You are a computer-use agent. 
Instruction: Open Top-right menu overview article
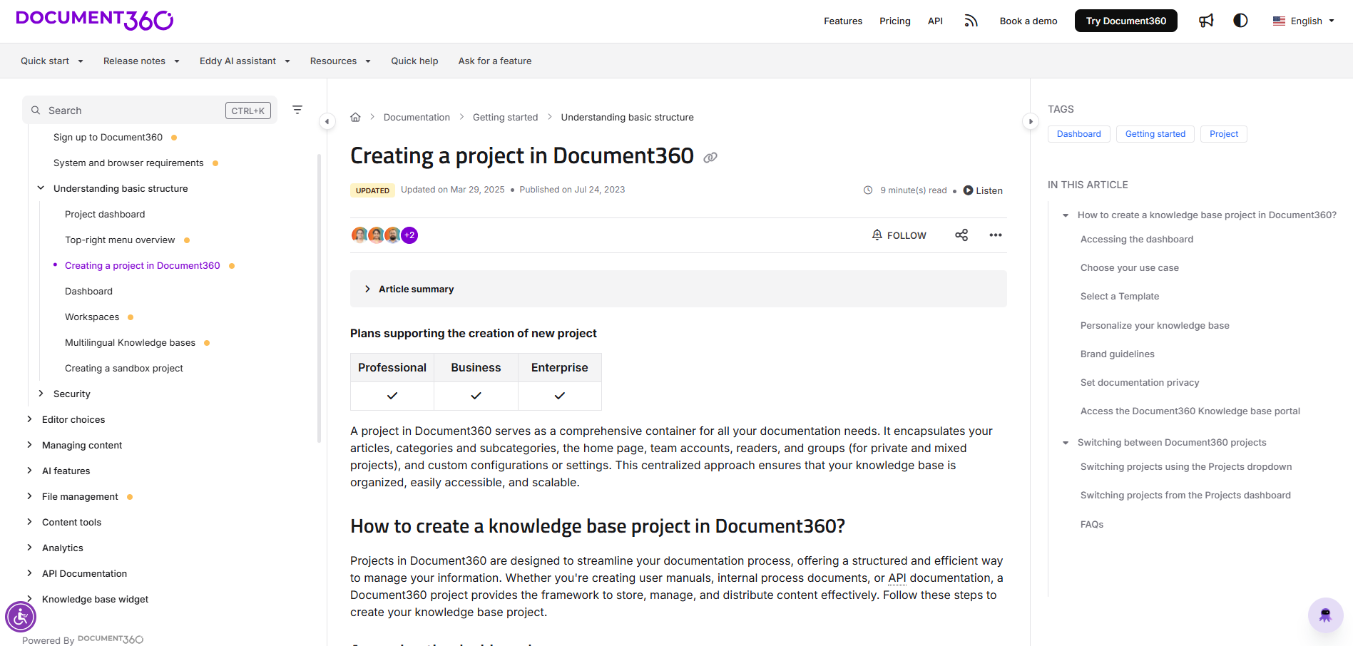[x=120, y=240]
